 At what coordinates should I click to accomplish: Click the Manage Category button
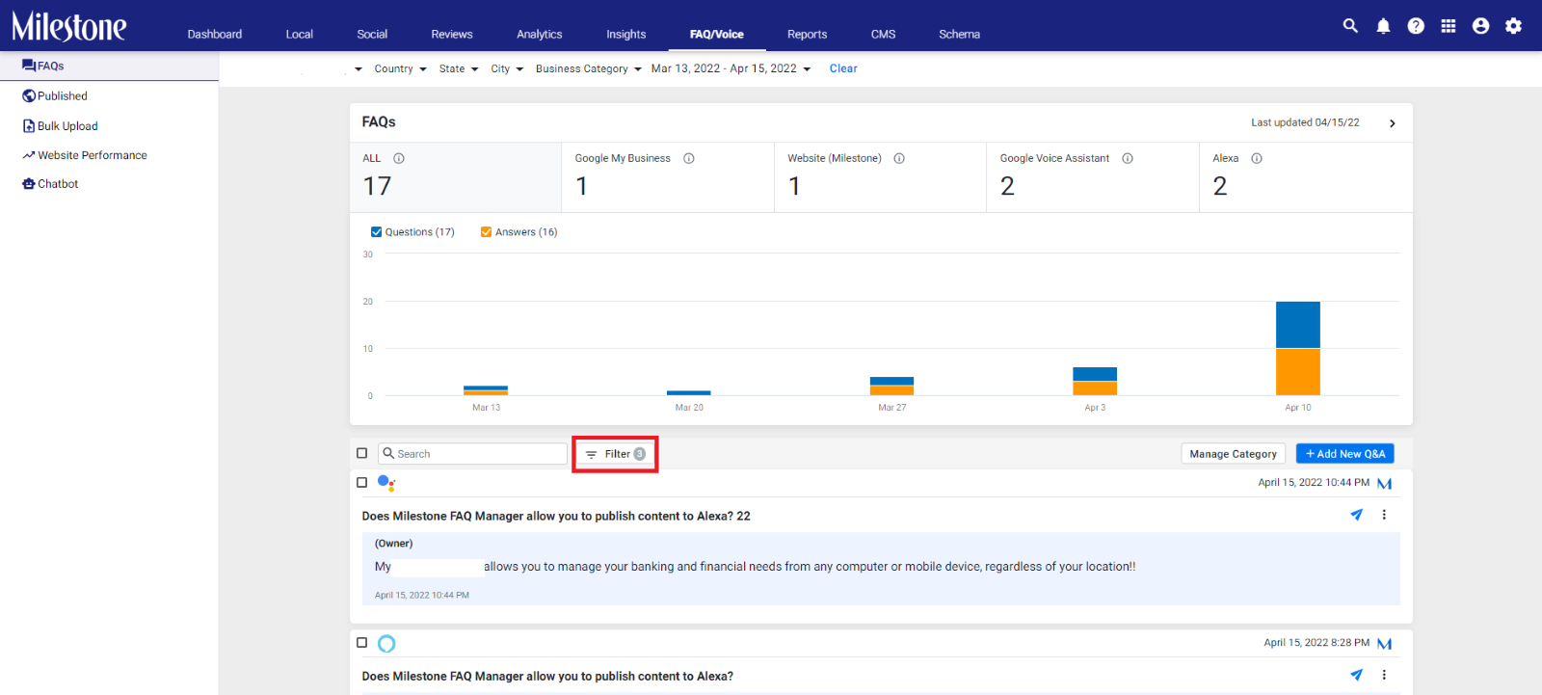[1234, 454]
